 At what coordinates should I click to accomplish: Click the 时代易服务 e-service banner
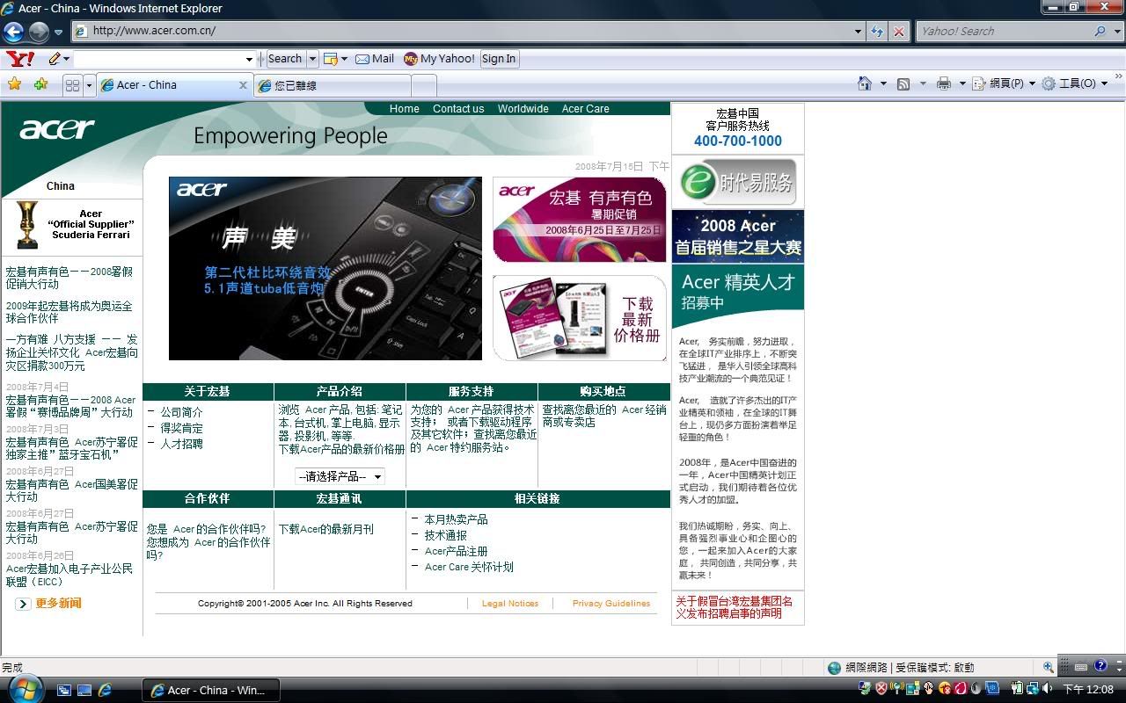[738, 182]
